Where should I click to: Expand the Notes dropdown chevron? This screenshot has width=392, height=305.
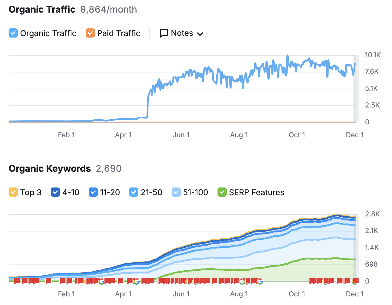[200, 34]
